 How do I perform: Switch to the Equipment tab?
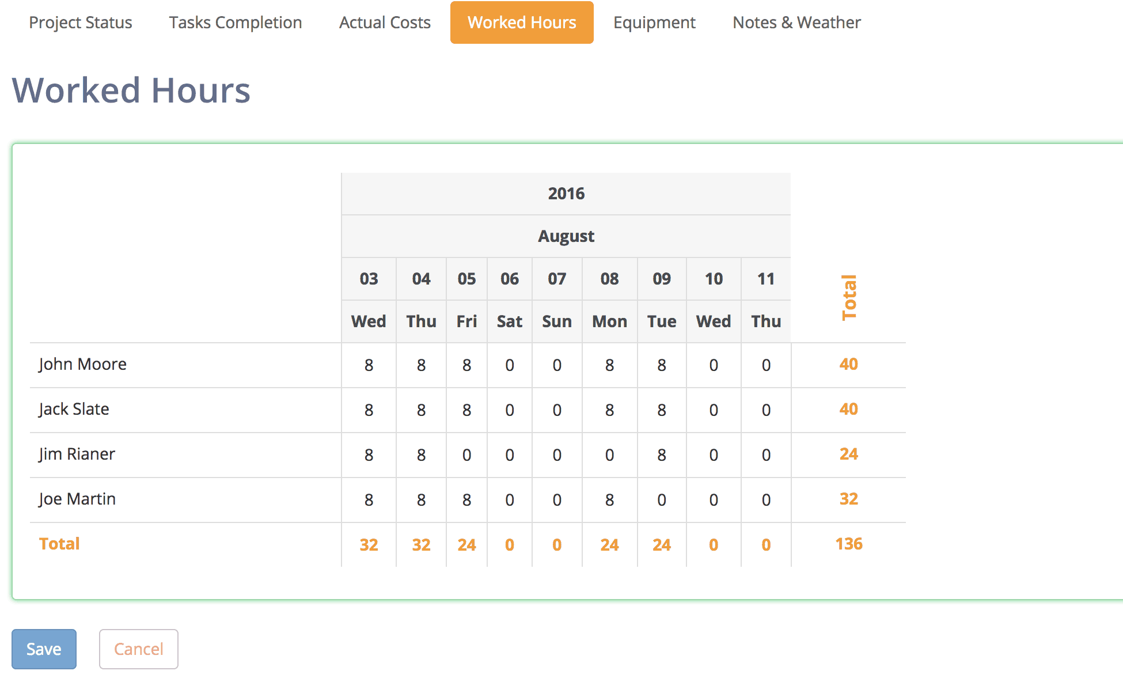point(654,22)
